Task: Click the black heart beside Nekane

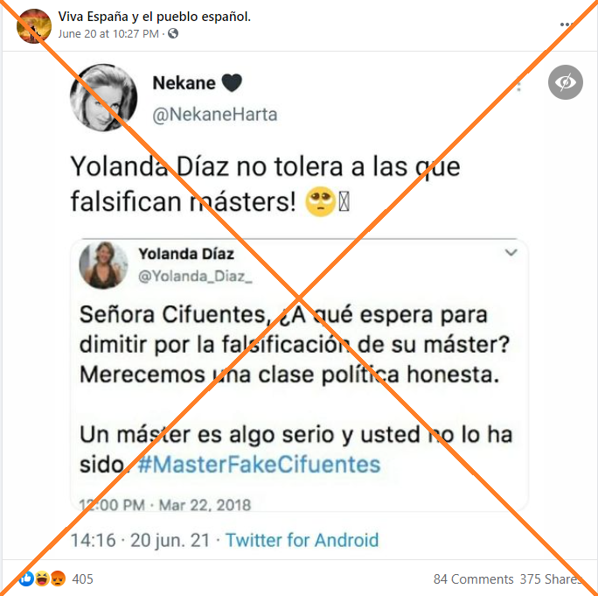Action: 232,82
